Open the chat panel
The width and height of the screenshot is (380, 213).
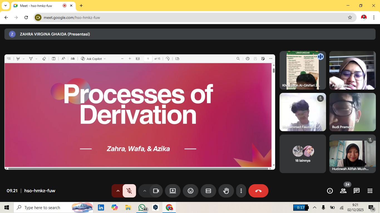pyautogui.click(x=356, y=191)
